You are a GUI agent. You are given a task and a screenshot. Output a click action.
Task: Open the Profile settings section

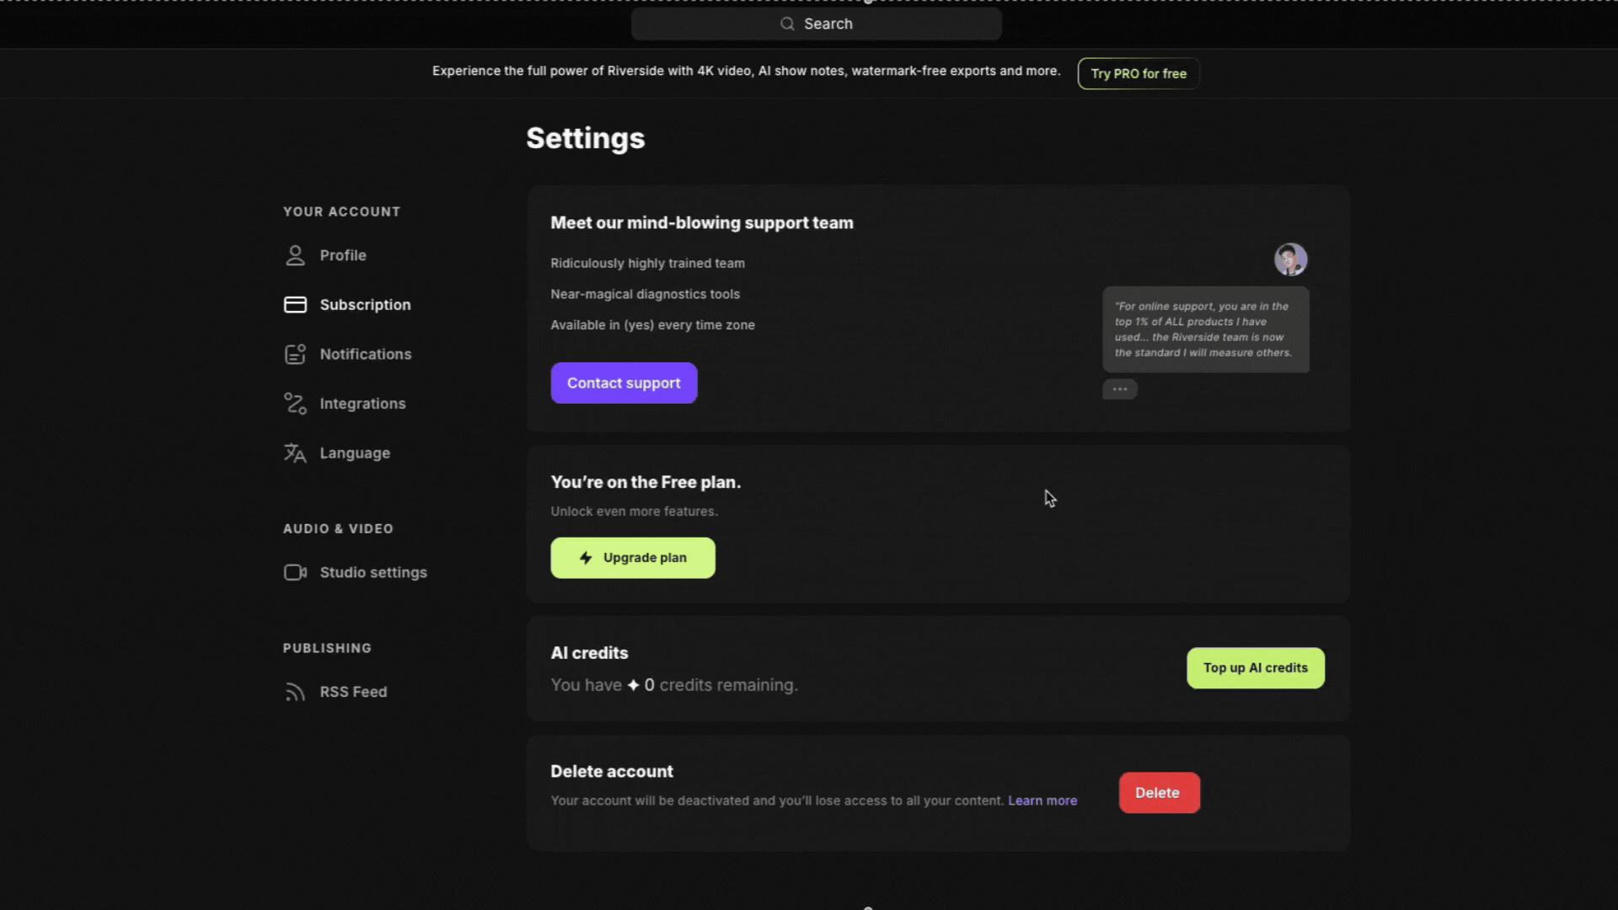coord(343,255)
